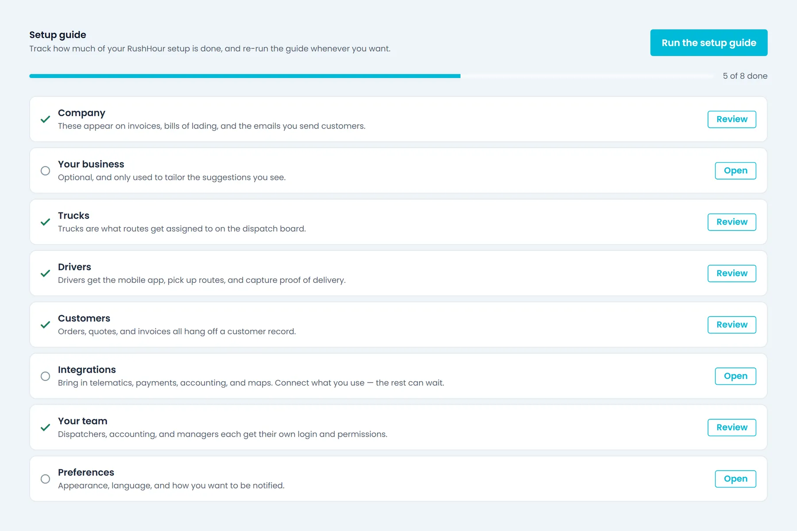Run the setup guide
This screenshot has width=797, height=531.
tap(709, 43)
